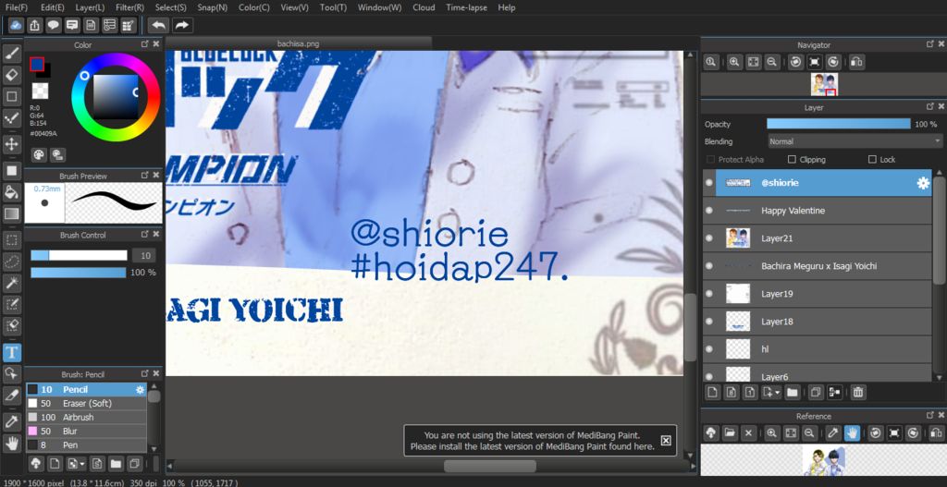947x487 pixels.
Task: Switch to bachiisa.png document tab
Action: pyautogui.click(x=299, y=43)
